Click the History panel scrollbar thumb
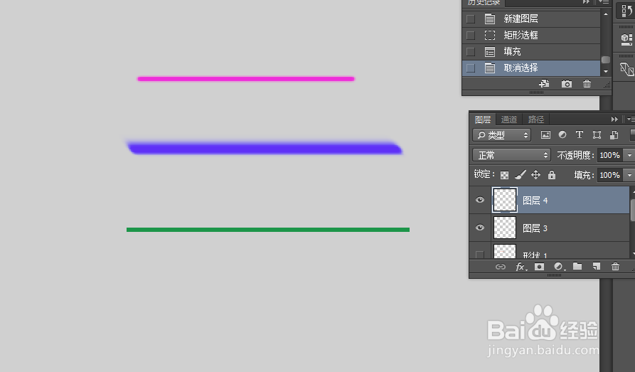The width and height of the screenshot is (635, 372). 606,60
